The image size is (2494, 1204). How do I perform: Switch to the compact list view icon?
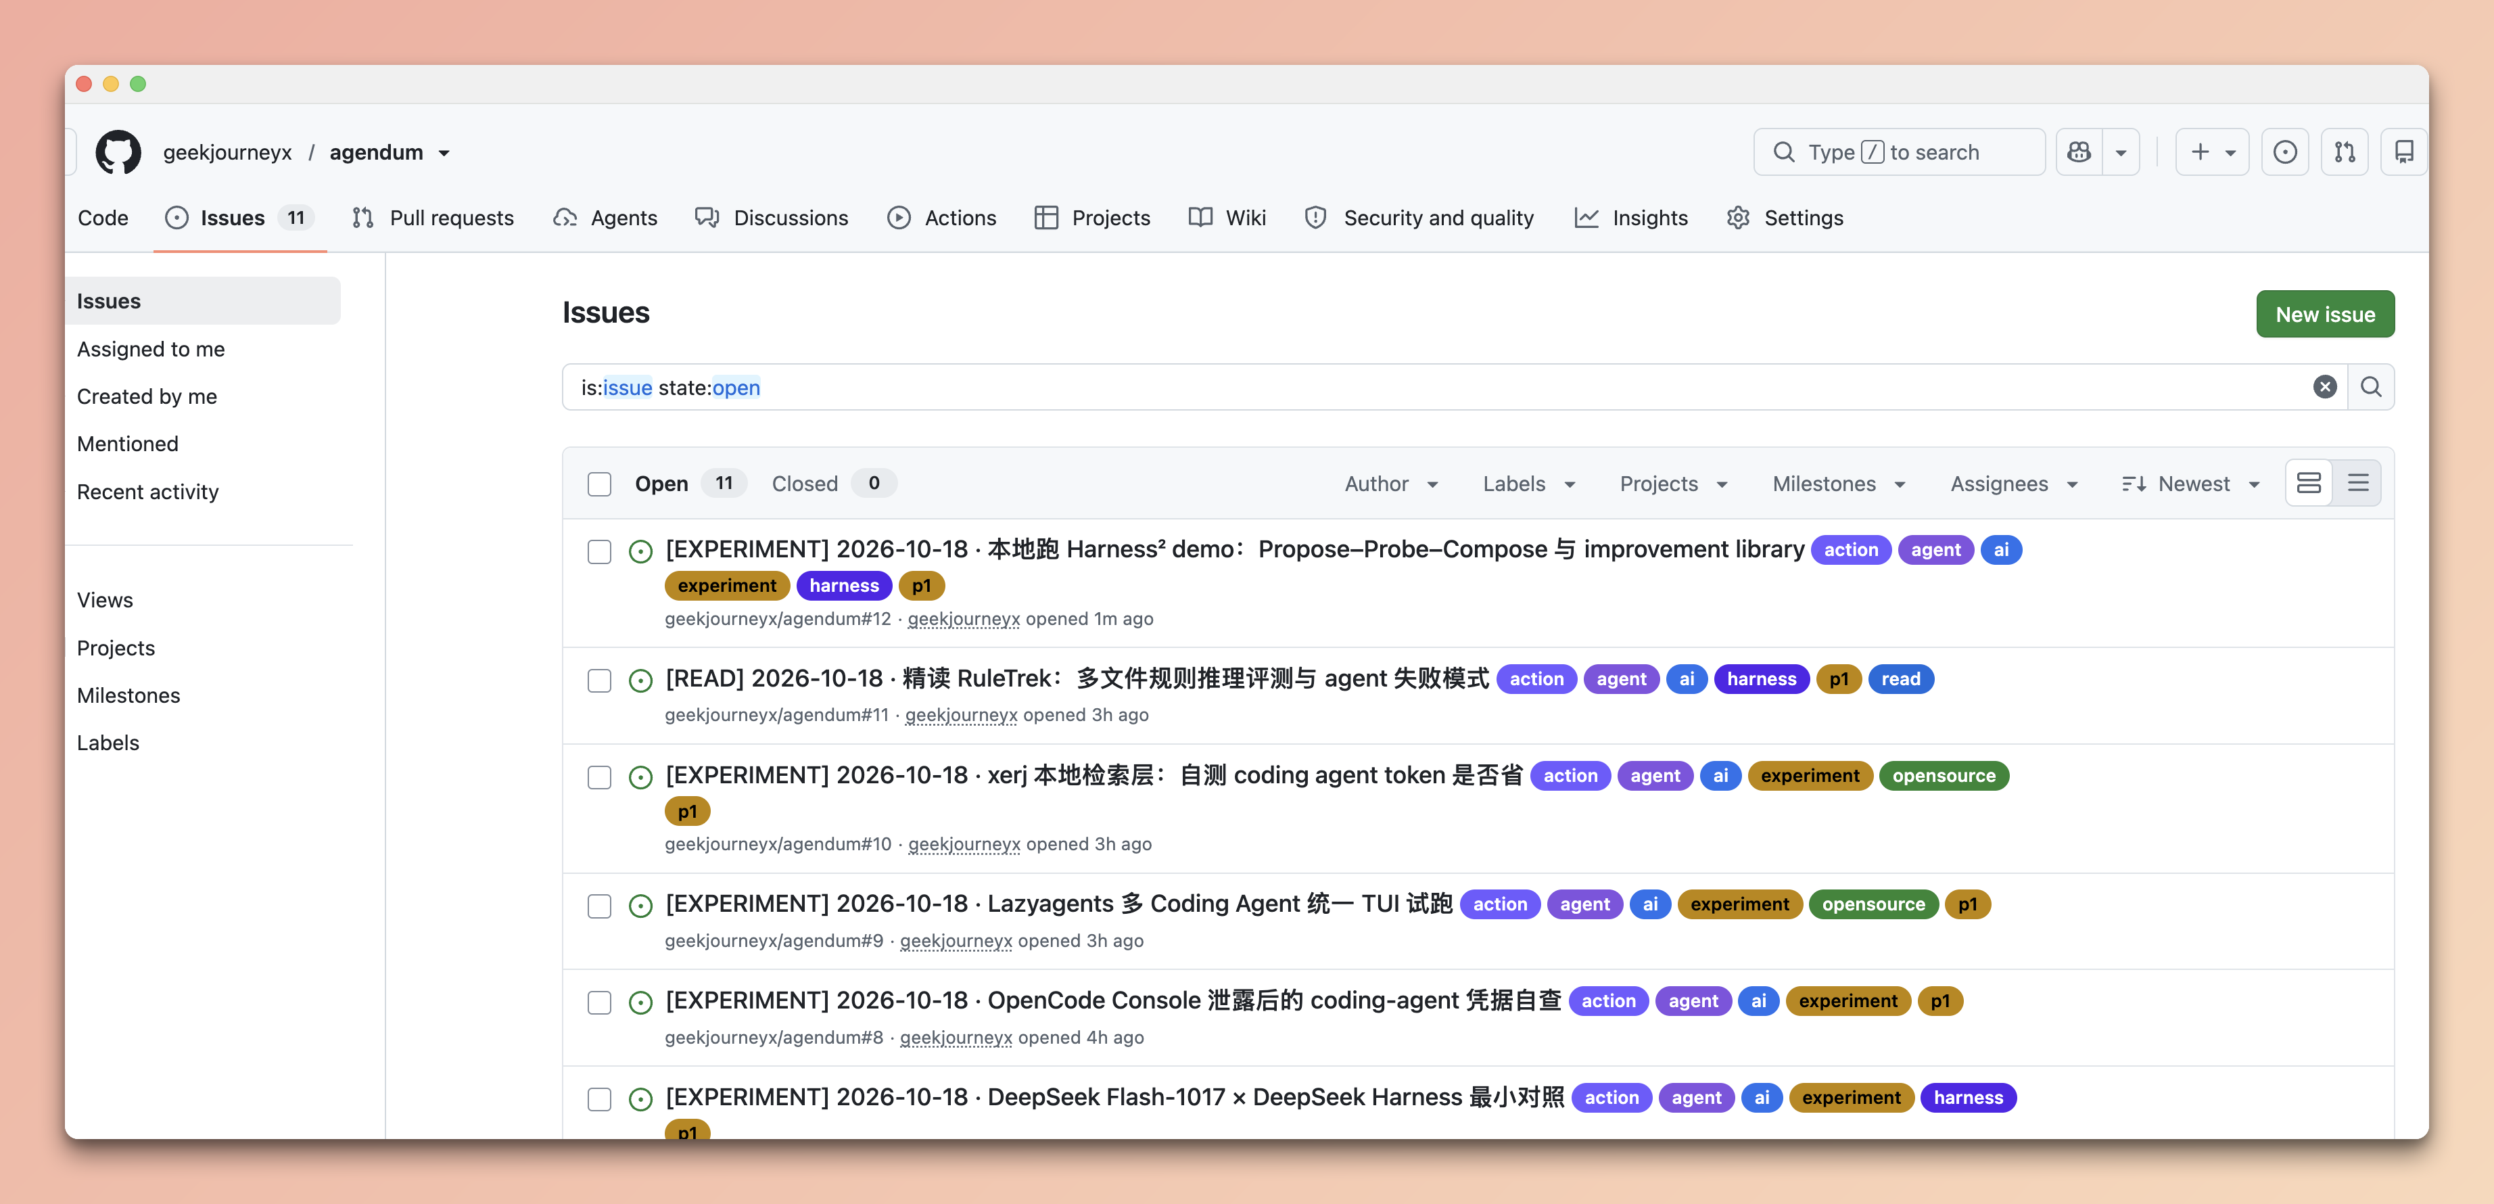point(2357,484)
